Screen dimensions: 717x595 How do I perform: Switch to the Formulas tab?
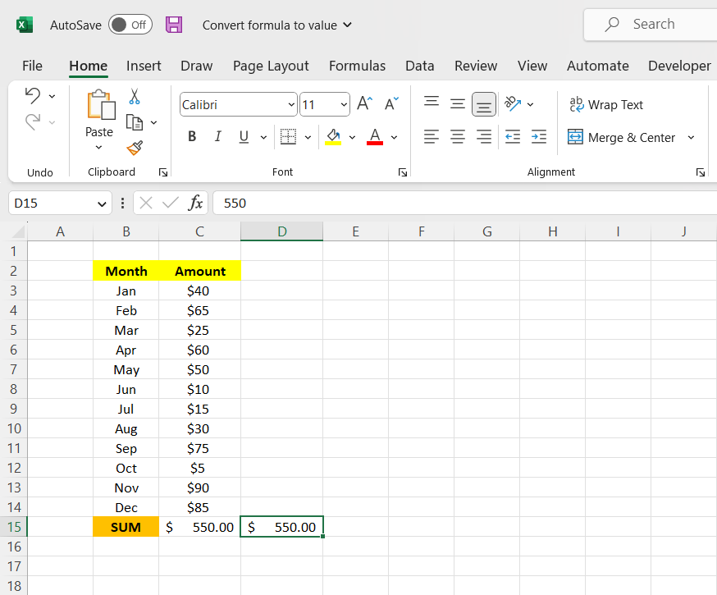357,66
